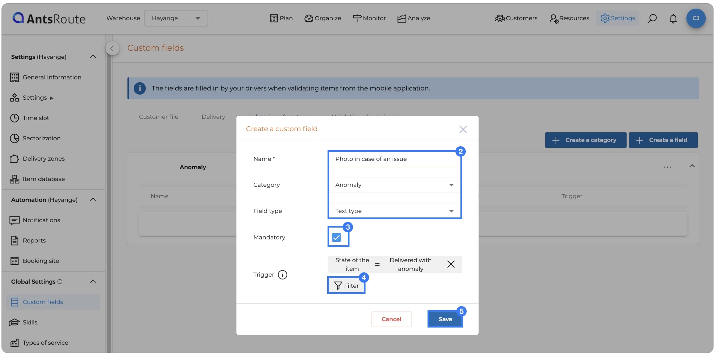
Task: Click the Trigger info icon
Action: (282, 275)
